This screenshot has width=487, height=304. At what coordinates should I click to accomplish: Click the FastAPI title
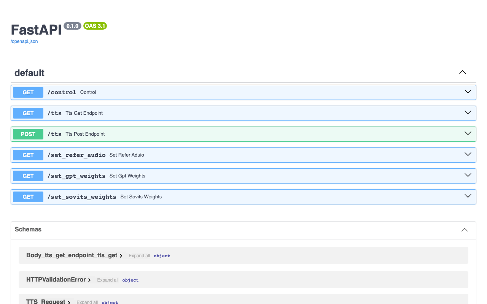pos(36,30)
